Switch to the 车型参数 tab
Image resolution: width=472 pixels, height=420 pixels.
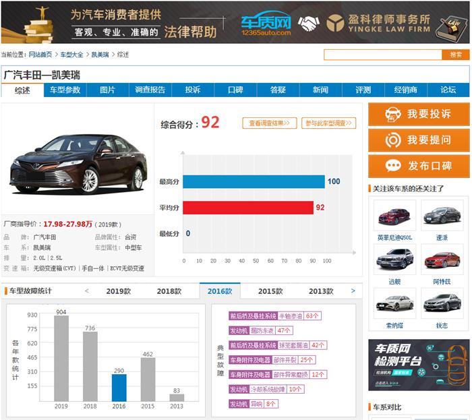[x=65, y=90]
